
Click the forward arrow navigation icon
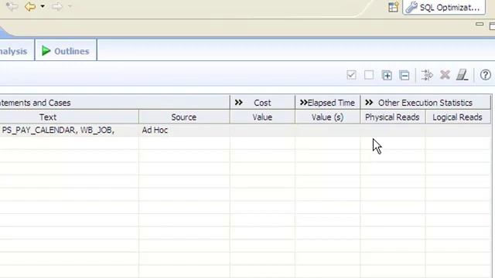56,6
